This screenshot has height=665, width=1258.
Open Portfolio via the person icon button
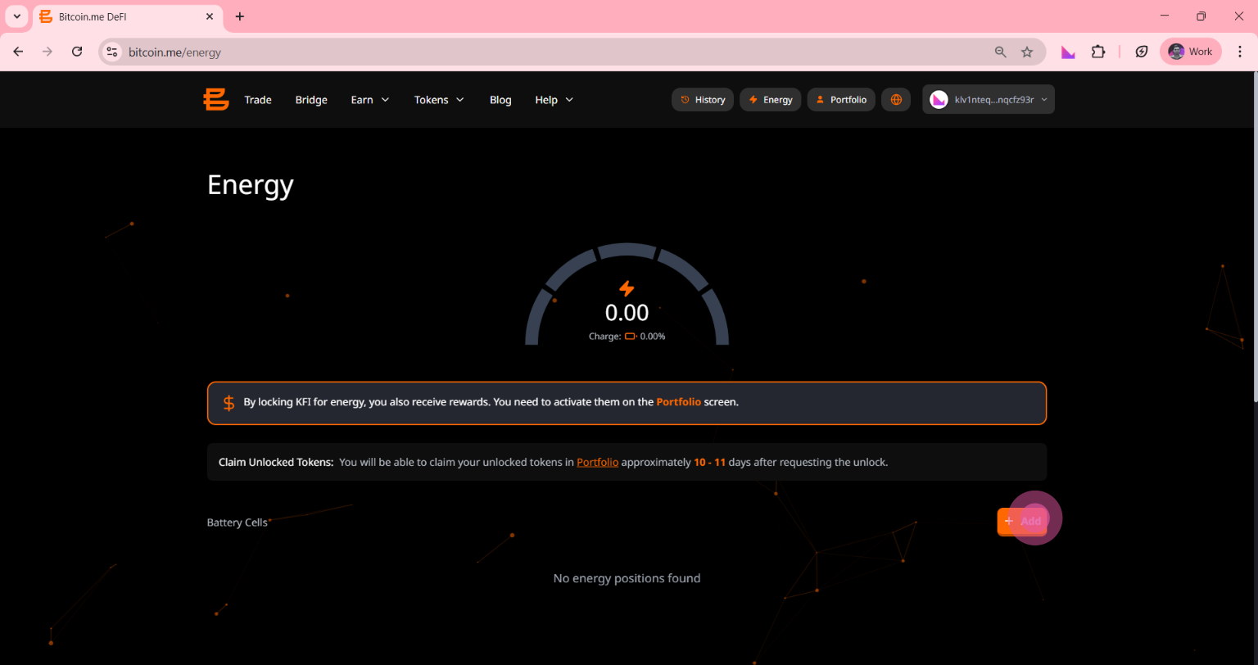click(841, 100)
